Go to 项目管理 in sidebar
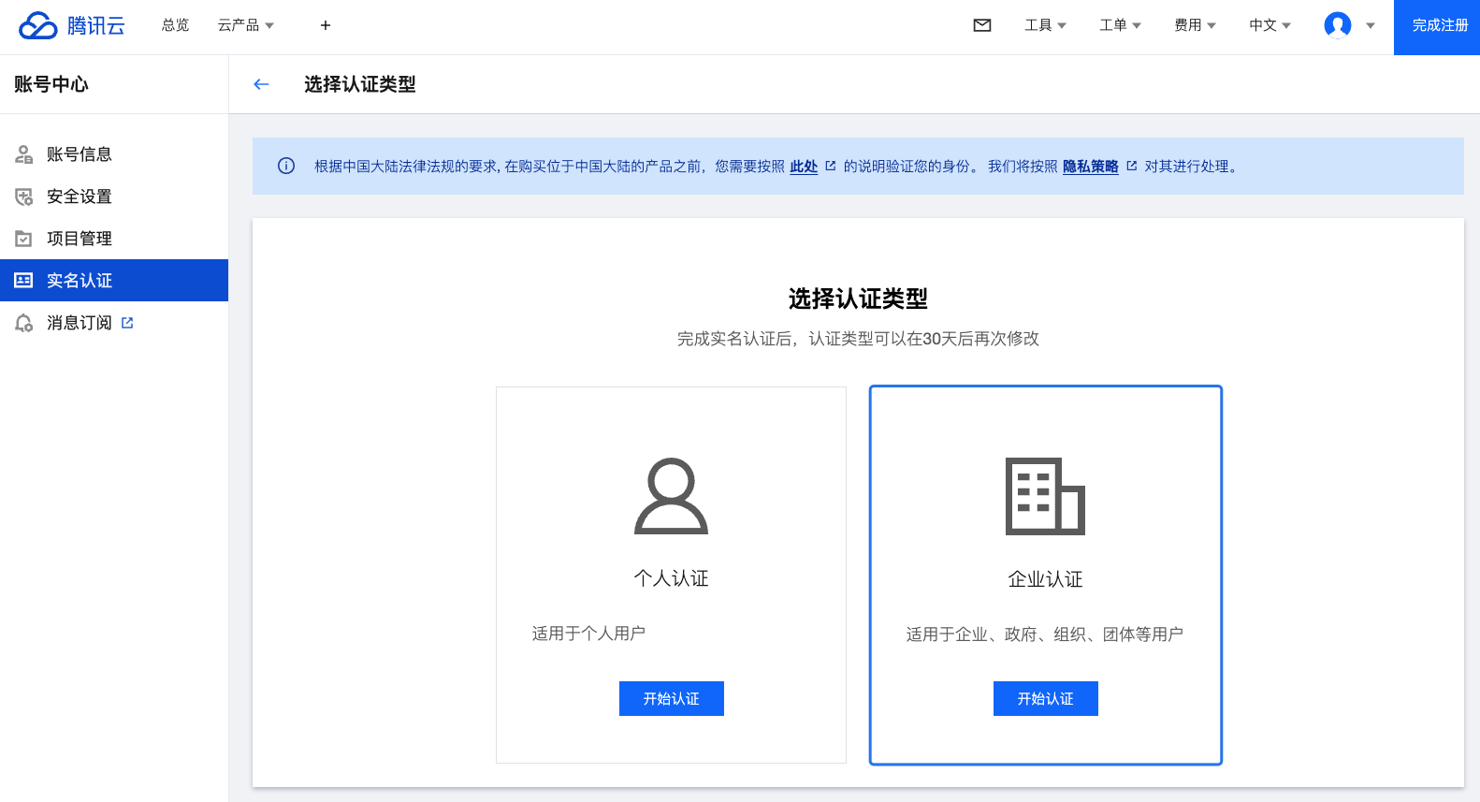This screenshot has width=1480, height=802. click(x=80, y=239)
